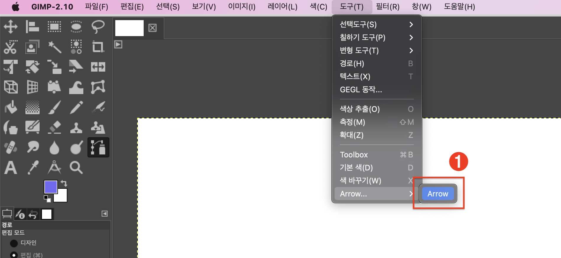
Task: Choose the MyPaint Brush tool
Action: click(x=33, y=127)
